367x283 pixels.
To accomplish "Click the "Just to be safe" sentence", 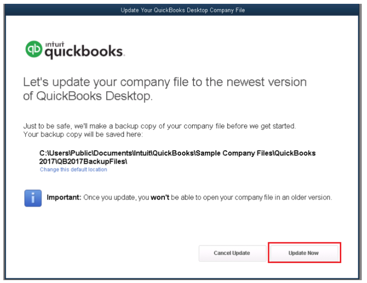I will click(x=160, y=126).
